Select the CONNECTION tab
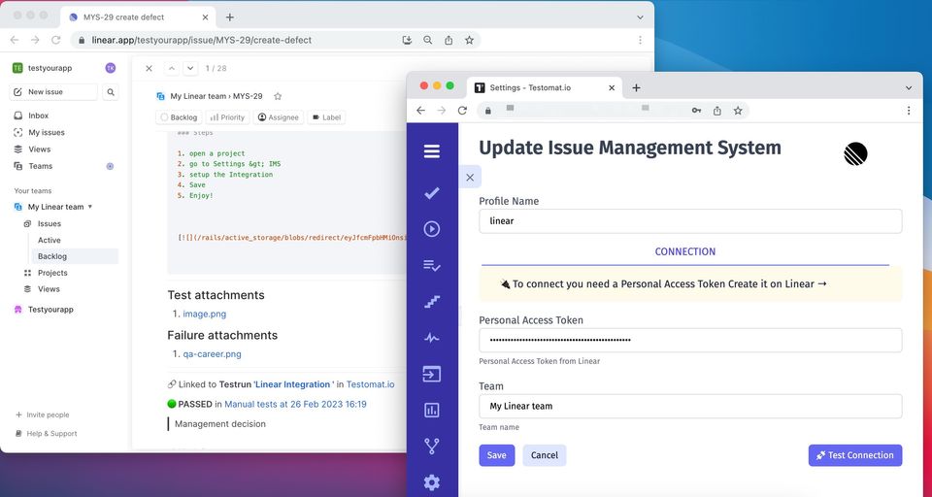Viewport: 932px width, 497px height. click(684, 251)
